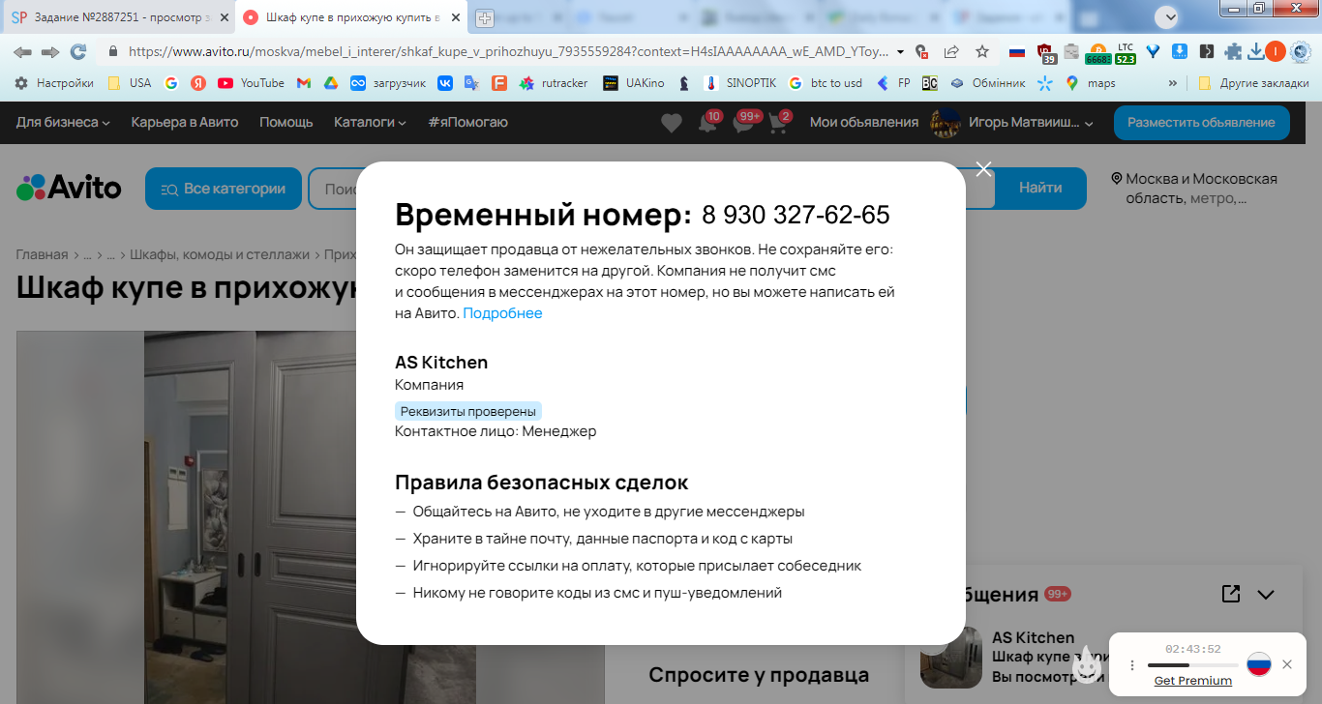Open tab search chevron button
This screenshot has width=1322, height=704.
(1168, 15)
